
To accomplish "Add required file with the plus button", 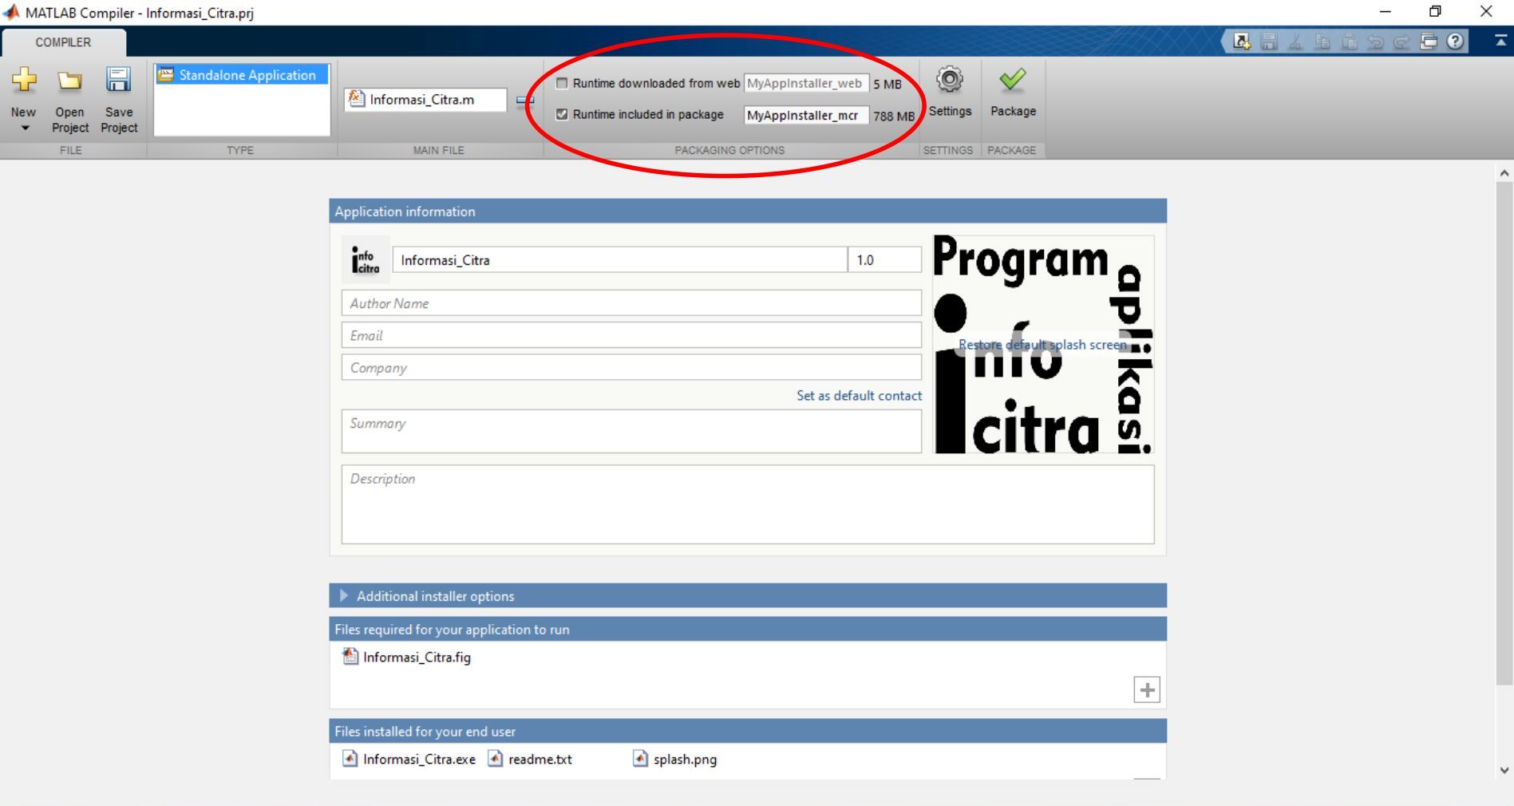I will coord(1146,689).
